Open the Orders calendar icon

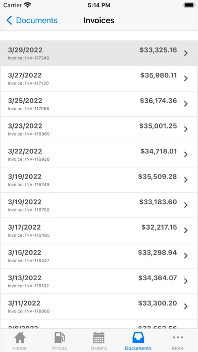point(98,337)
